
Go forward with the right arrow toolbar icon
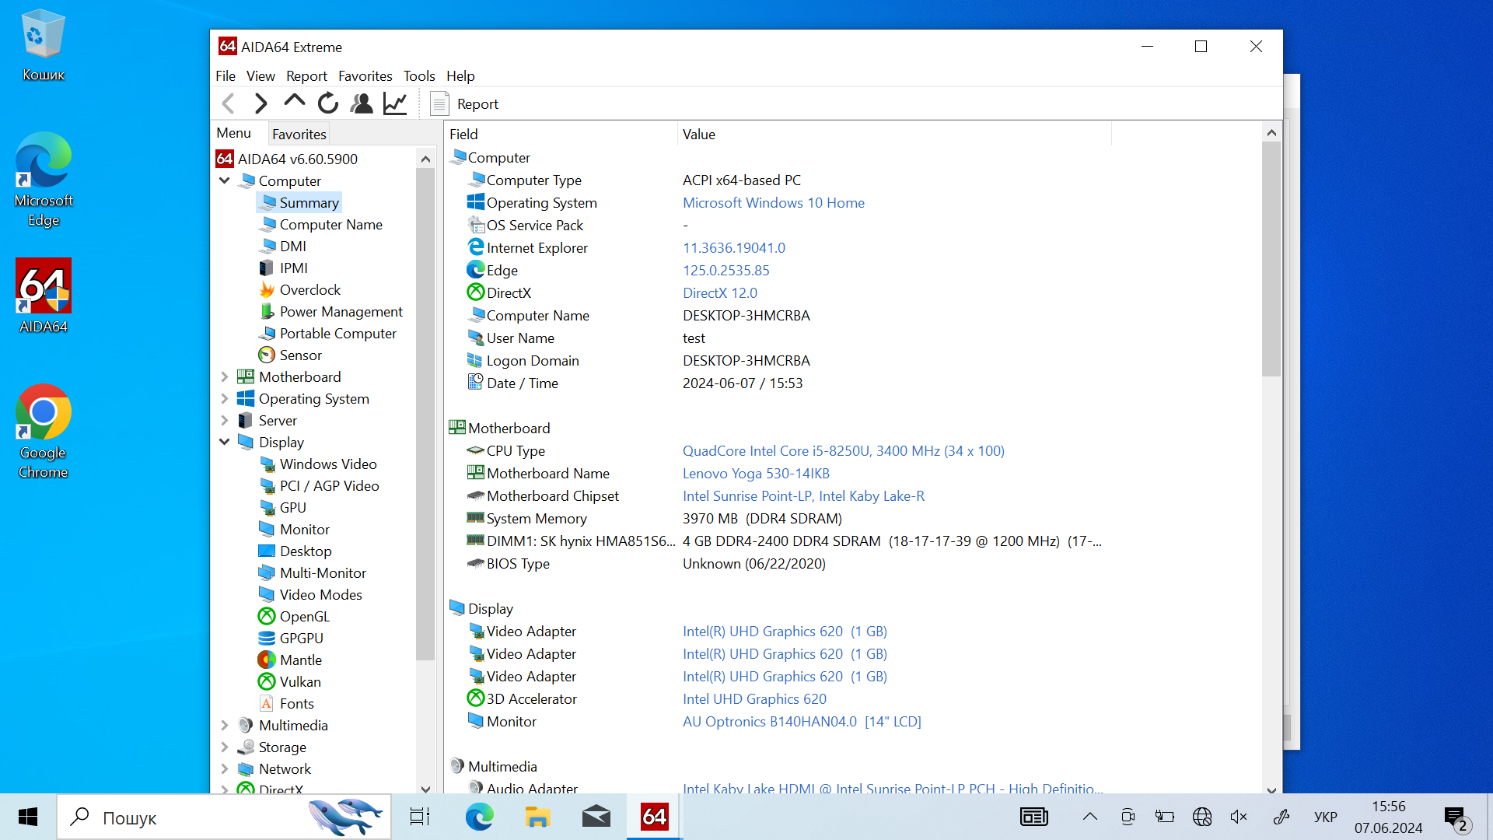pos(261,103)
